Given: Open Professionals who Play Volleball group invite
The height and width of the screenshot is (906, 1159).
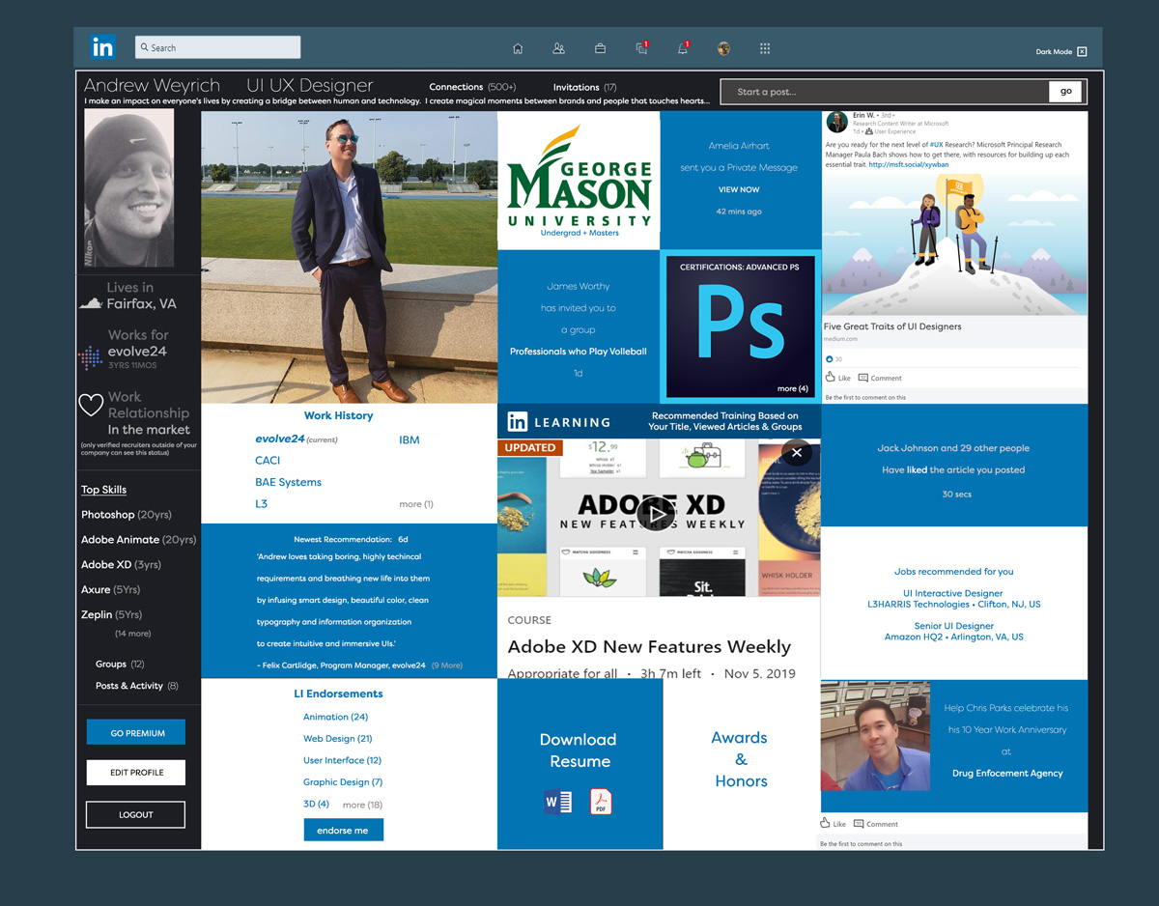Looking at the screenshot, I should coord(578,352).
